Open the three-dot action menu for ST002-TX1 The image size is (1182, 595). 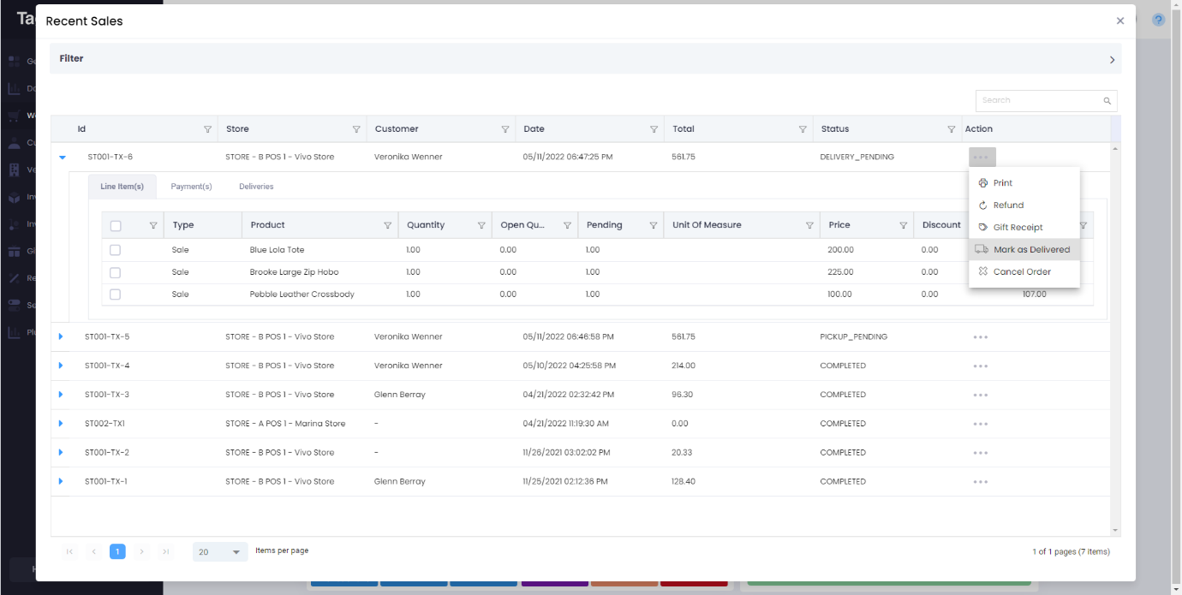tap(980, 424)
